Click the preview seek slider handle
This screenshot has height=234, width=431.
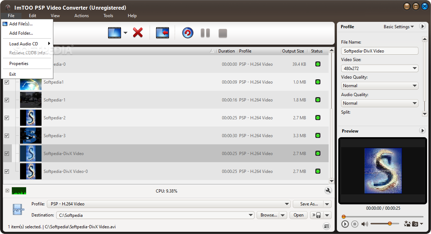point(344,216)
